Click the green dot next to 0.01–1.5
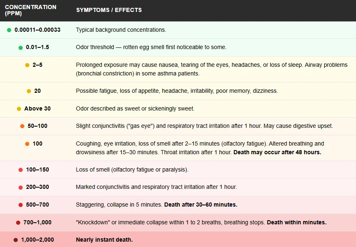The height and width of the screenshot is (247, 356). tap(21, 48)
